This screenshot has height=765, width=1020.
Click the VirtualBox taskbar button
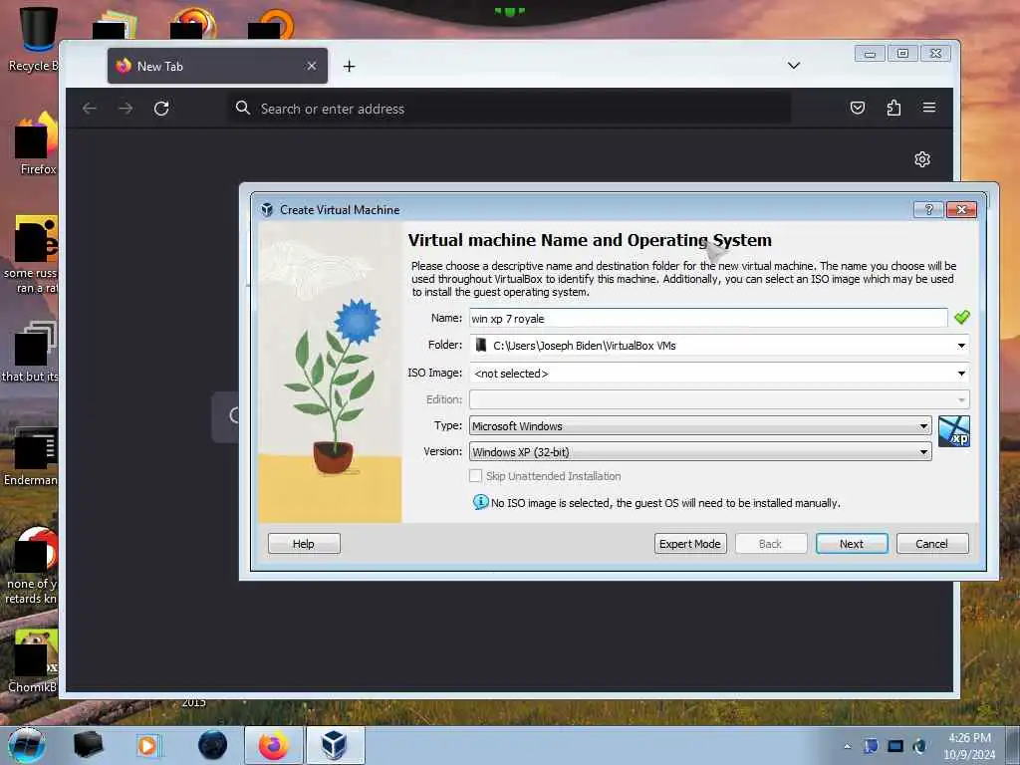(x=335, y=745)
